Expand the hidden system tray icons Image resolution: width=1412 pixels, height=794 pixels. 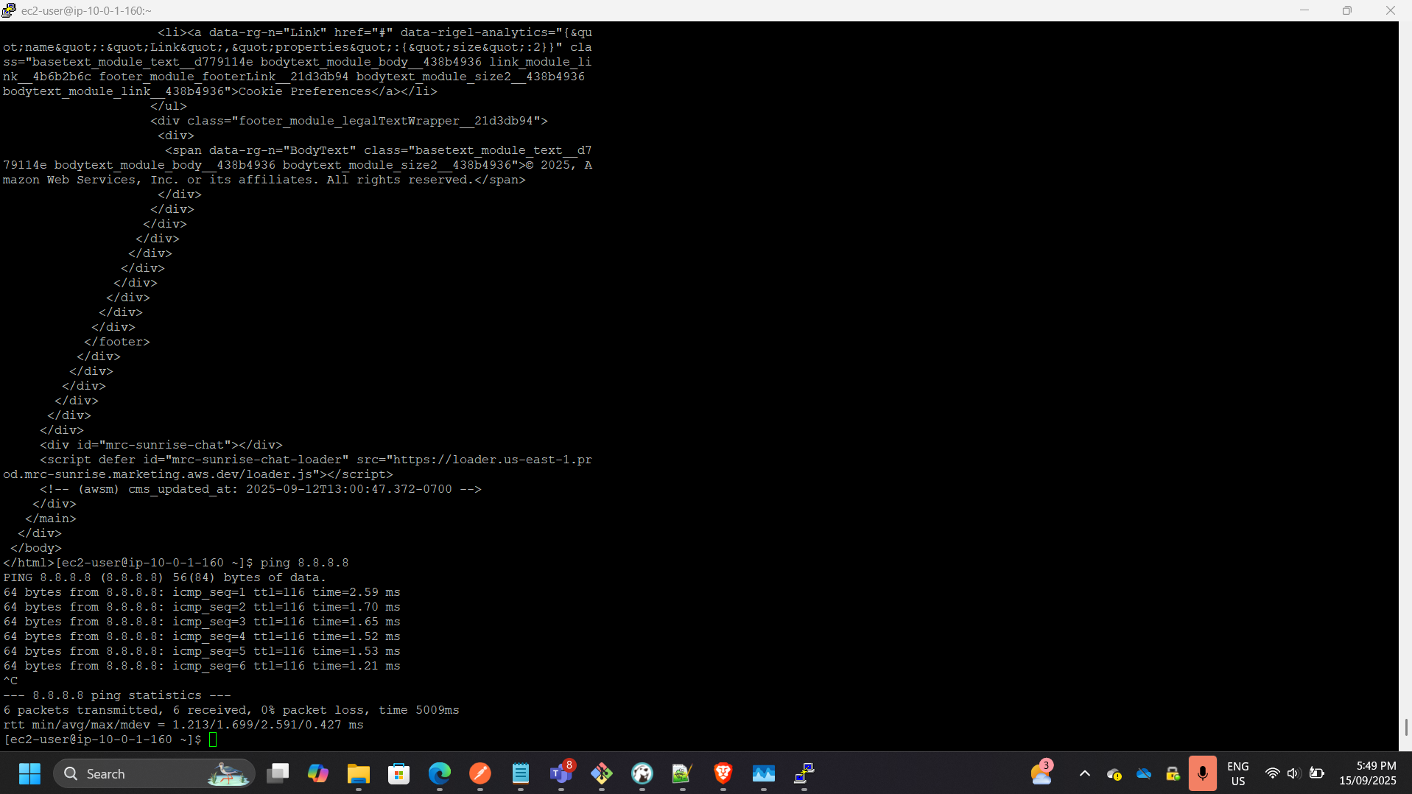(1084, 773)
